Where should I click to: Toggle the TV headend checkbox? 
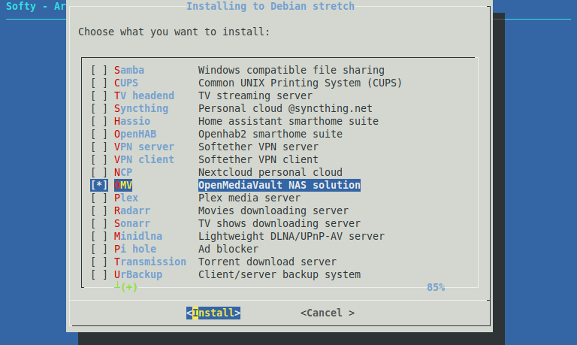pyautogui.click(x=99, y=95)
